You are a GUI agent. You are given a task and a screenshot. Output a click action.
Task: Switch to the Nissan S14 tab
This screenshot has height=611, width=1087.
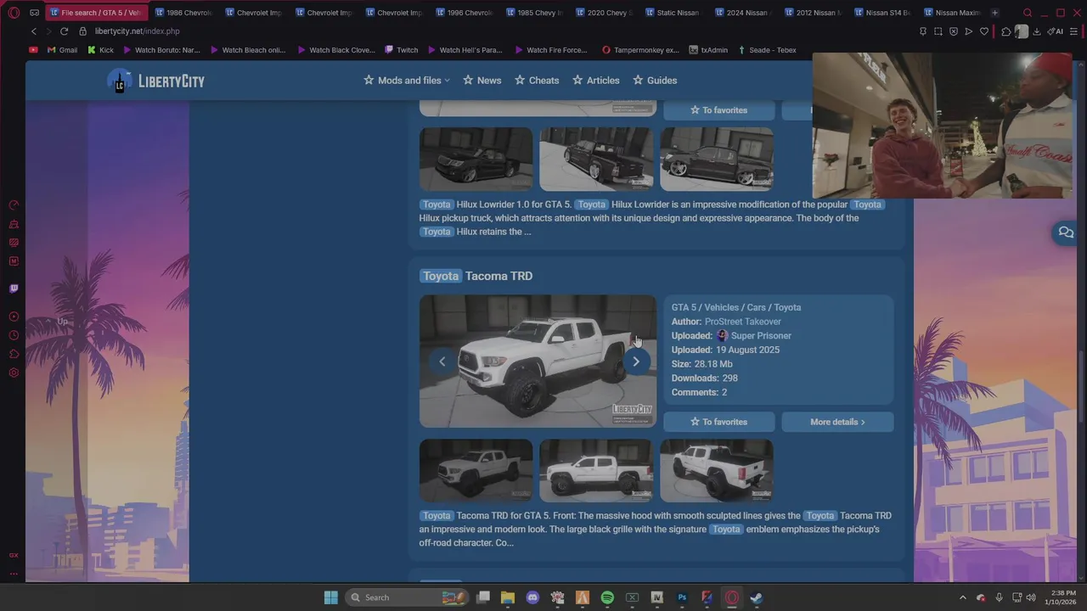[x=883, y=13]
